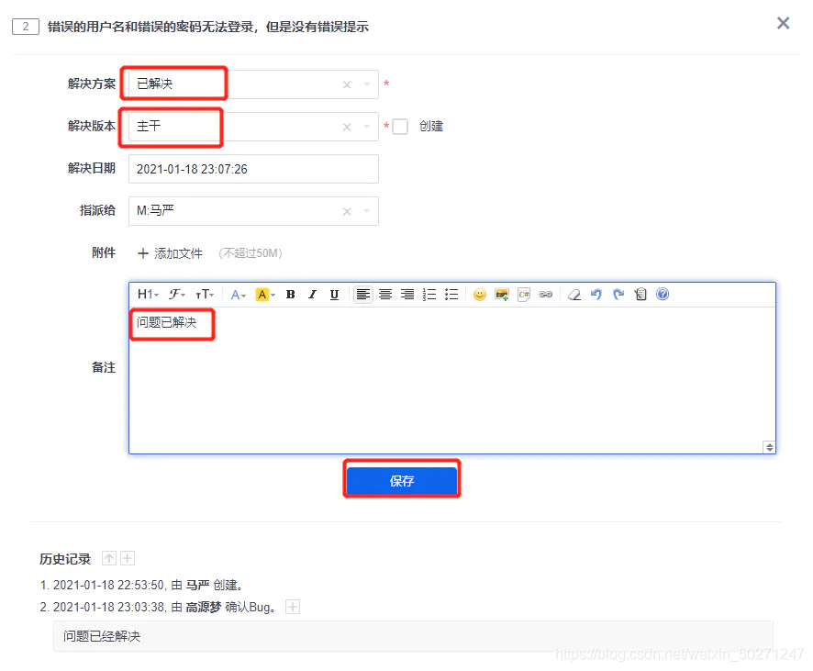Open the 解决版本 dropdown arrow
The image size is (813, 671).
[367, 127]
